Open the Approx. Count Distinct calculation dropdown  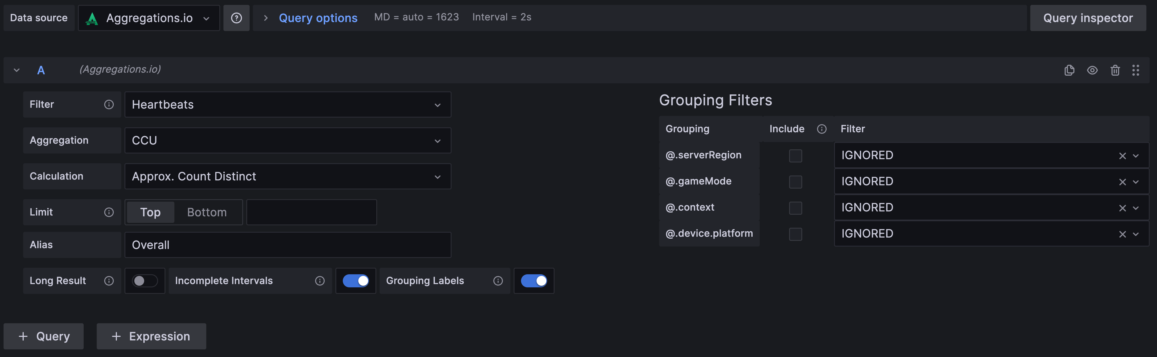(287, 176)
